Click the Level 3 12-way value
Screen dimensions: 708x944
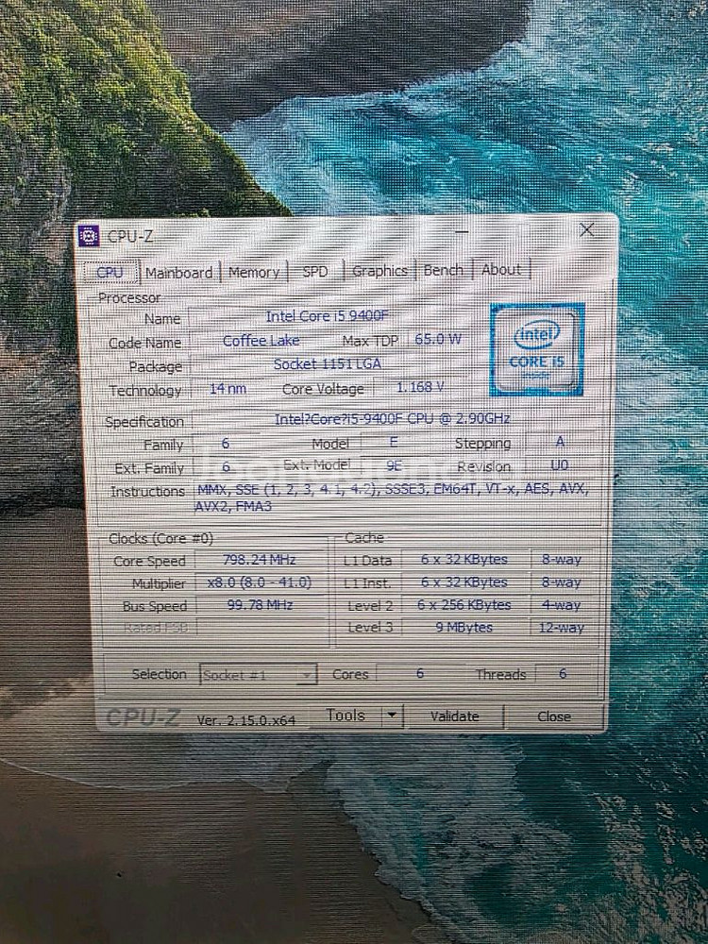pos(562,628)
